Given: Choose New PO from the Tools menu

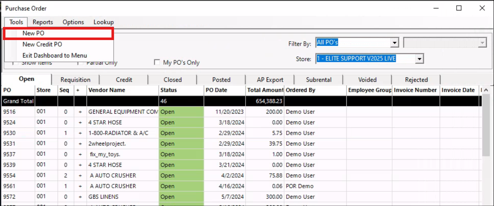Looking at the screenshot, I should click(x=34, y=33).
